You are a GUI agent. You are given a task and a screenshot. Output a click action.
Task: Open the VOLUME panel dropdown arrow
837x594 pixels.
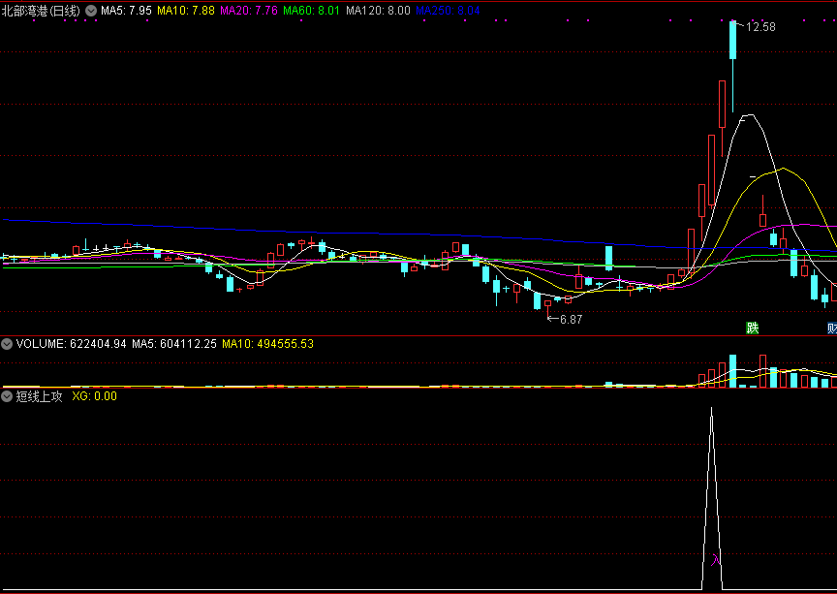click(x=7, y=344)
